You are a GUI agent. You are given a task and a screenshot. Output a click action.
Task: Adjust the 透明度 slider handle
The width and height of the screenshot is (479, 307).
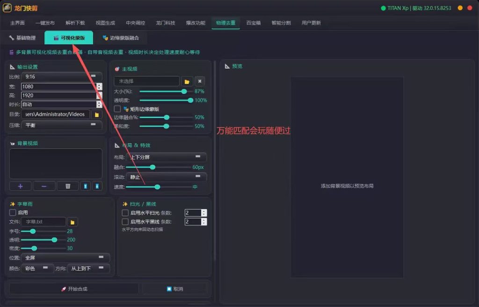pyautogui.click(x=191, y=100)
